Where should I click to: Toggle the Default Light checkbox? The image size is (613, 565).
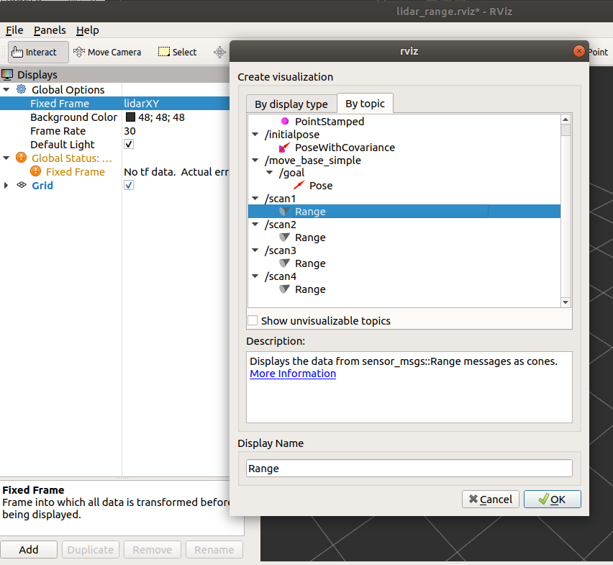tap(129, 144)
